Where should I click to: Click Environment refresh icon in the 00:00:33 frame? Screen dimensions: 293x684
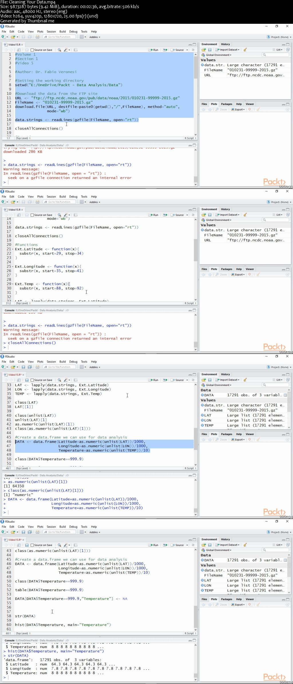tap(288, 50)
